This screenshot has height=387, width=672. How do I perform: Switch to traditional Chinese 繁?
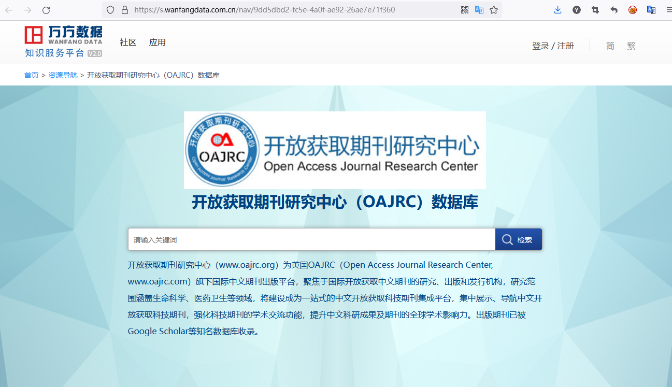point(631,46)
